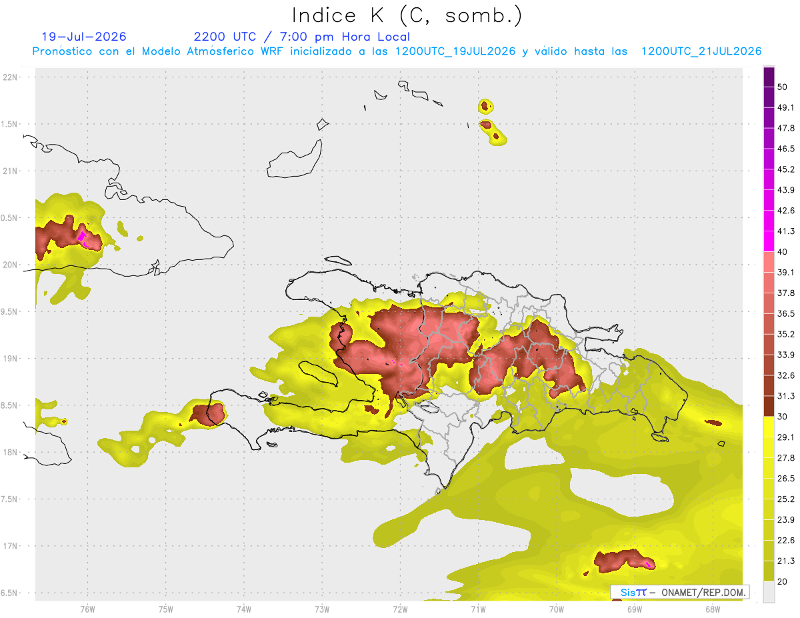Screen dimensions: 800x618
Task: Click the legend value '41.3'
Action: coord(786,231)
